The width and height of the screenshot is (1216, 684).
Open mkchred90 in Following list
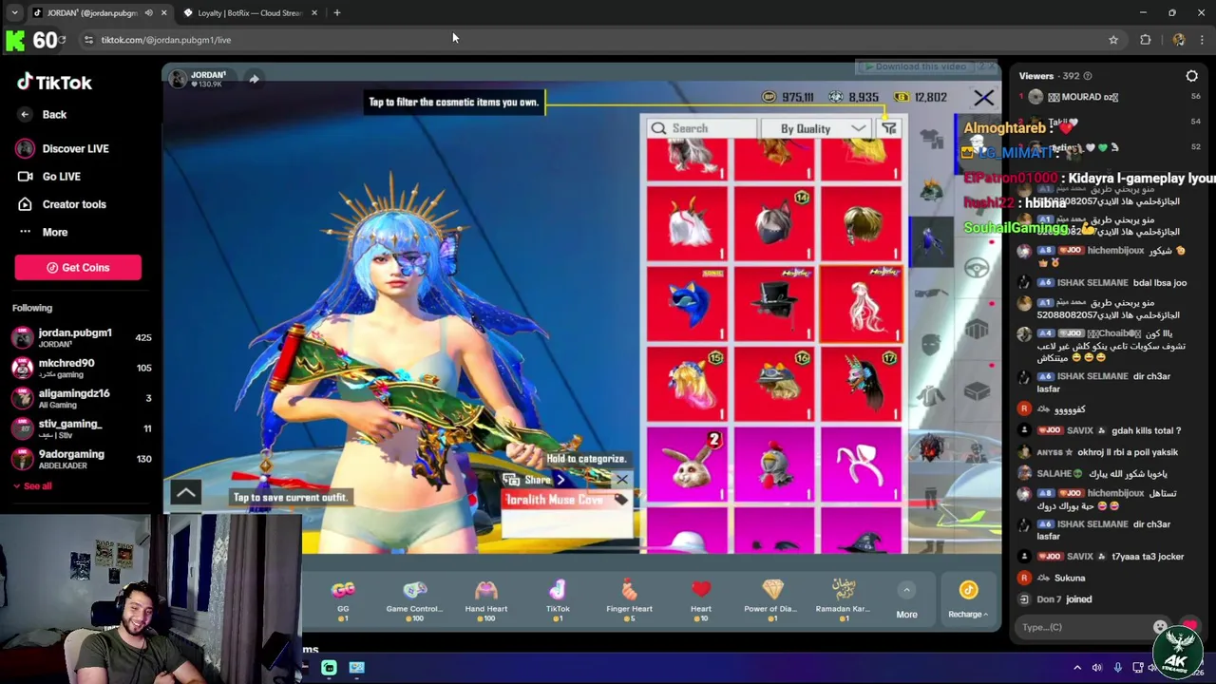81,369
